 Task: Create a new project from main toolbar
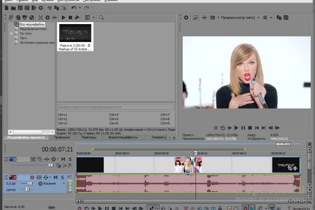[7, 8]
